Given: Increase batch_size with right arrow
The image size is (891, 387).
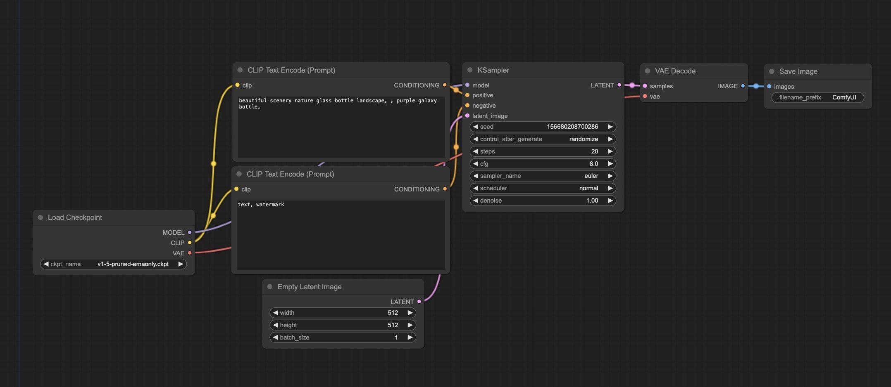Looking at the screenshot, I should tap(410, 337).
